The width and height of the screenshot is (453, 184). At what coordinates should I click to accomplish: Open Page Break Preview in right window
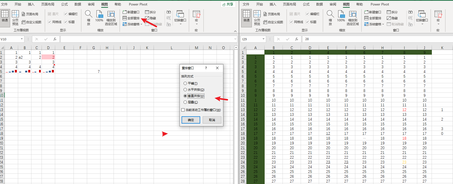click(x=257, y=18)
